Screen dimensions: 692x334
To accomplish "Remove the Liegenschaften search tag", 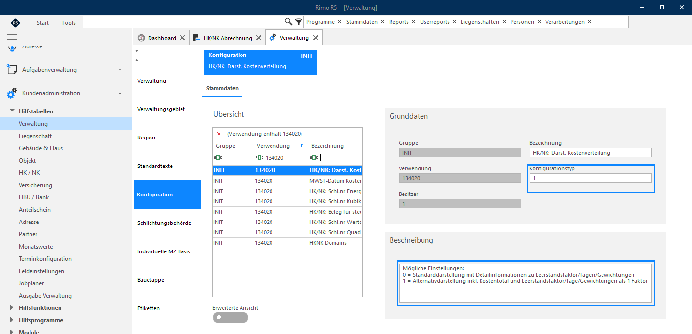I will 504,22.
